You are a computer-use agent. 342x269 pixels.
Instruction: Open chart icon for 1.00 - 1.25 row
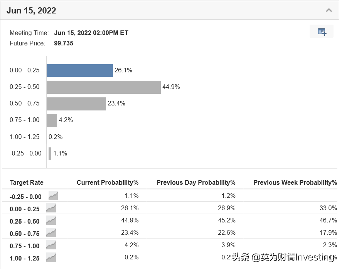[x=51, y=257]
